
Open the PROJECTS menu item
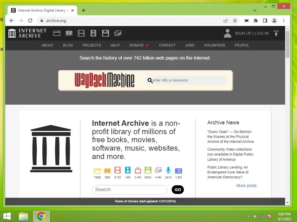point(92,45)
